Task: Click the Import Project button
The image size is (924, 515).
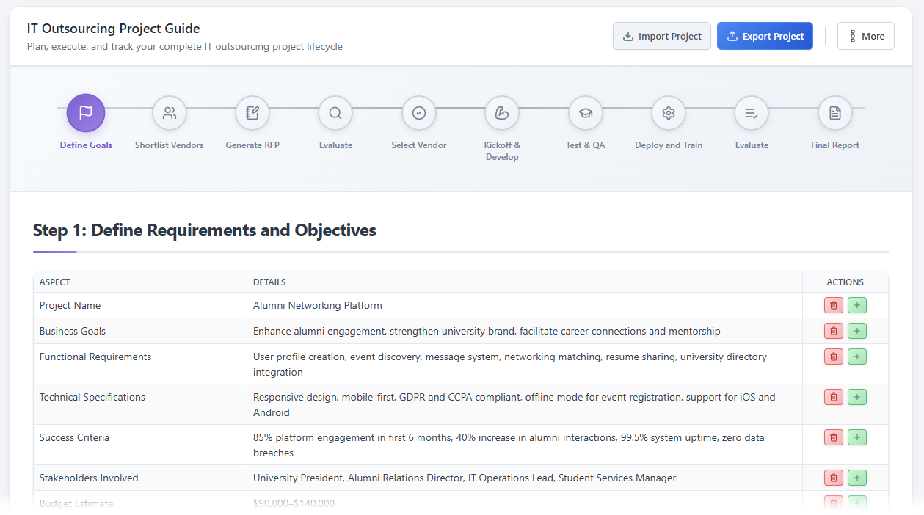Action: (x=661, y=35)
